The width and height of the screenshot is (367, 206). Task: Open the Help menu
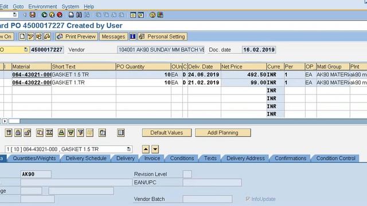89,6
